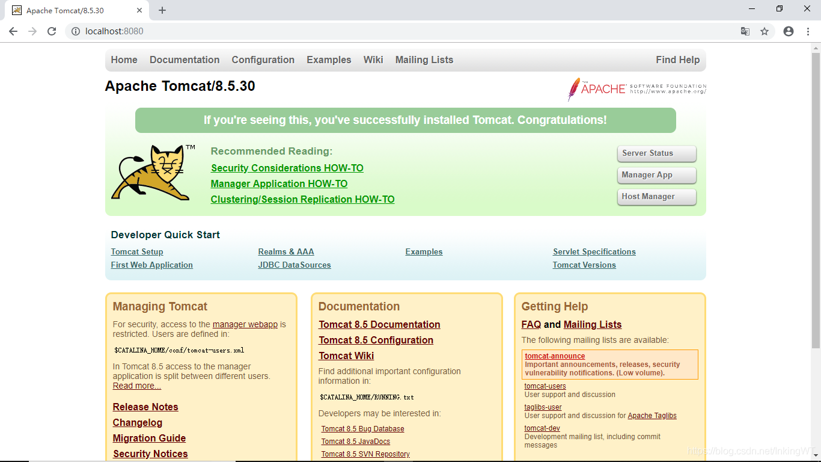Open the Servlet Specifications link
This screenshot has height=462, width=821.
click(x=594, y=252)
